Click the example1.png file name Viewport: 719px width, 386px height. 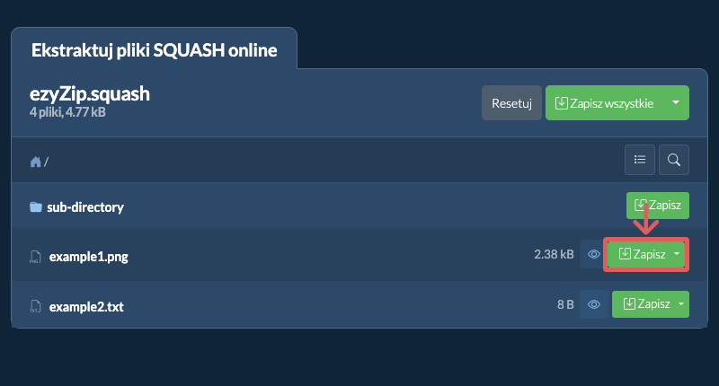coord(88,257)
